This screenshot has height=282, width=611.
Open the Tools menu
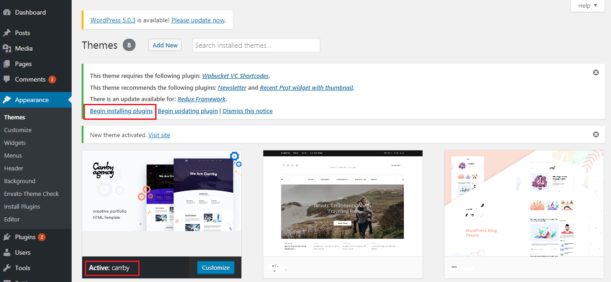tap(36, 268)
